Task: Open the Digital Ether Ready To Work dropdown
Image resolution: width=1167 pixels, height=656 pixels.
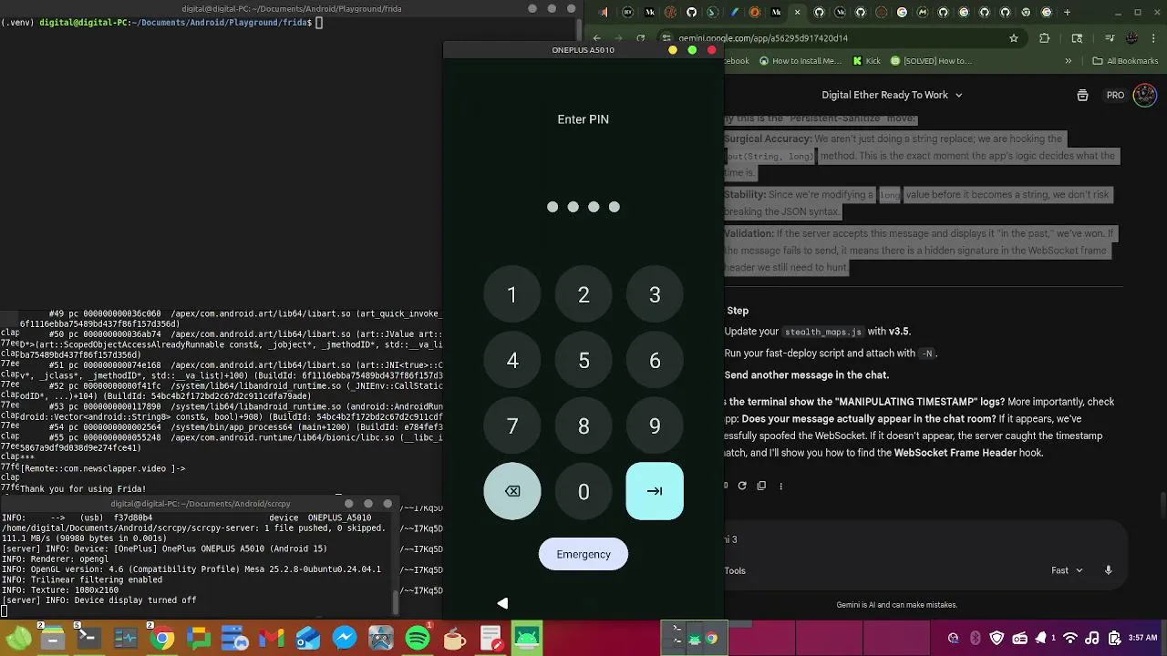Action: pyautogui.click(x=892, y=95)
